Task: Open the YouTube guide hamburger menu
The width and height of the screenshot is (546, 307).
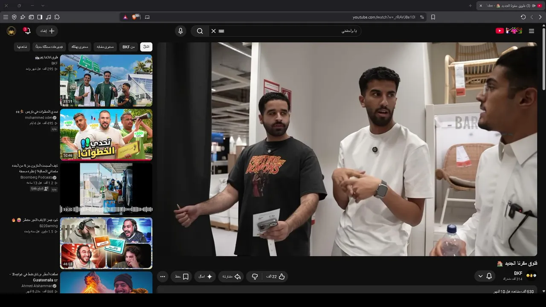Action: point(531,31)
